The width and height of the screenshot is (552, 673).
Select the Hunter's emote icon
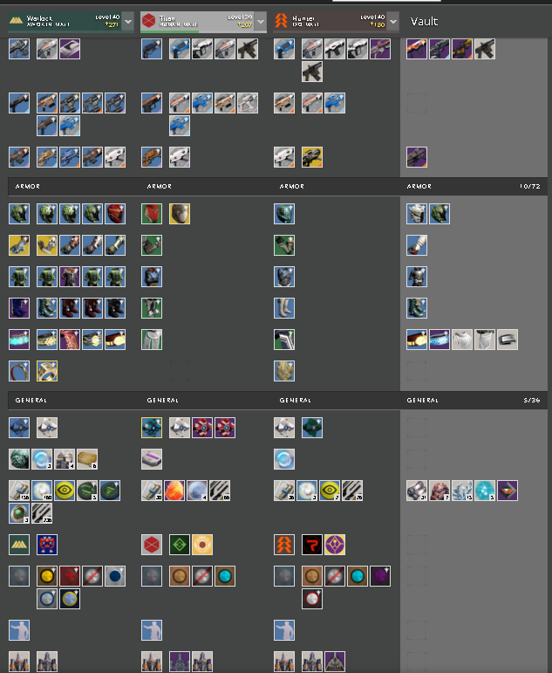pos(284,630)
